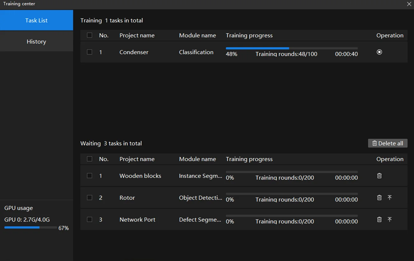Select the Rotor project name

point(127,198)
